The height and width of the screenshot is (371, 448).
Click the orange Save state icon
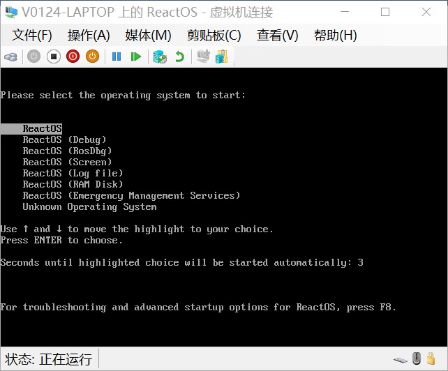(92, 56)
